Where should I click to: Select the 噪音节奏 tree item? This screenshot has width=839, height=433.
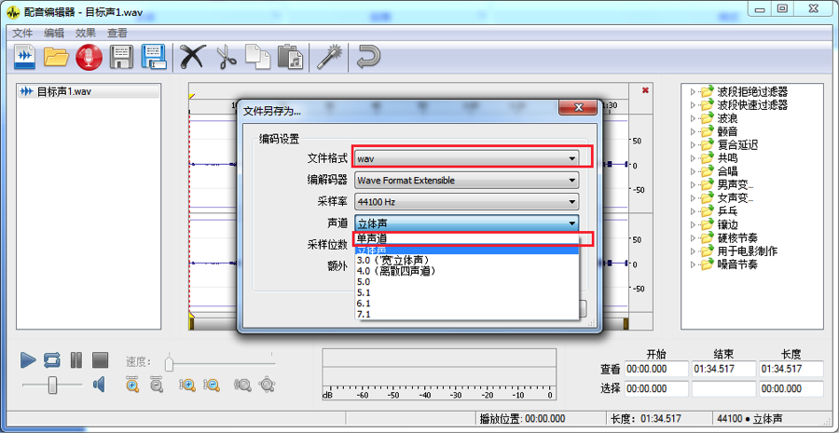coord(737,264)
